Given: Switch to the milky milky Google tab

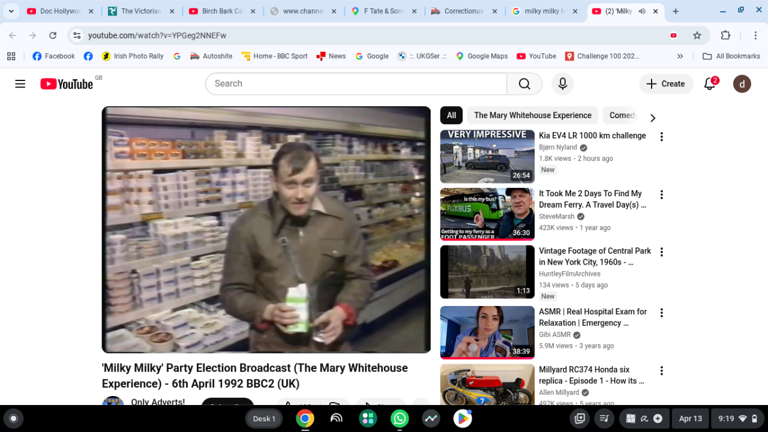Looking at the screenshot, I should coord(545,11).
